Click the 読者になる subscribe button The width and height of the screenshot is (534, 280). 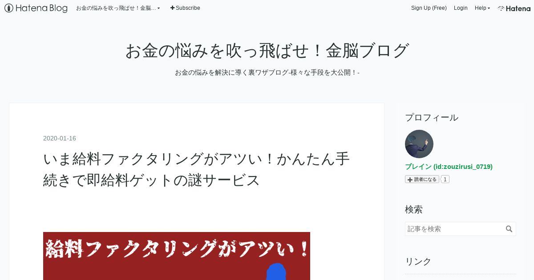pyautogui.click(x=422, y=180)
